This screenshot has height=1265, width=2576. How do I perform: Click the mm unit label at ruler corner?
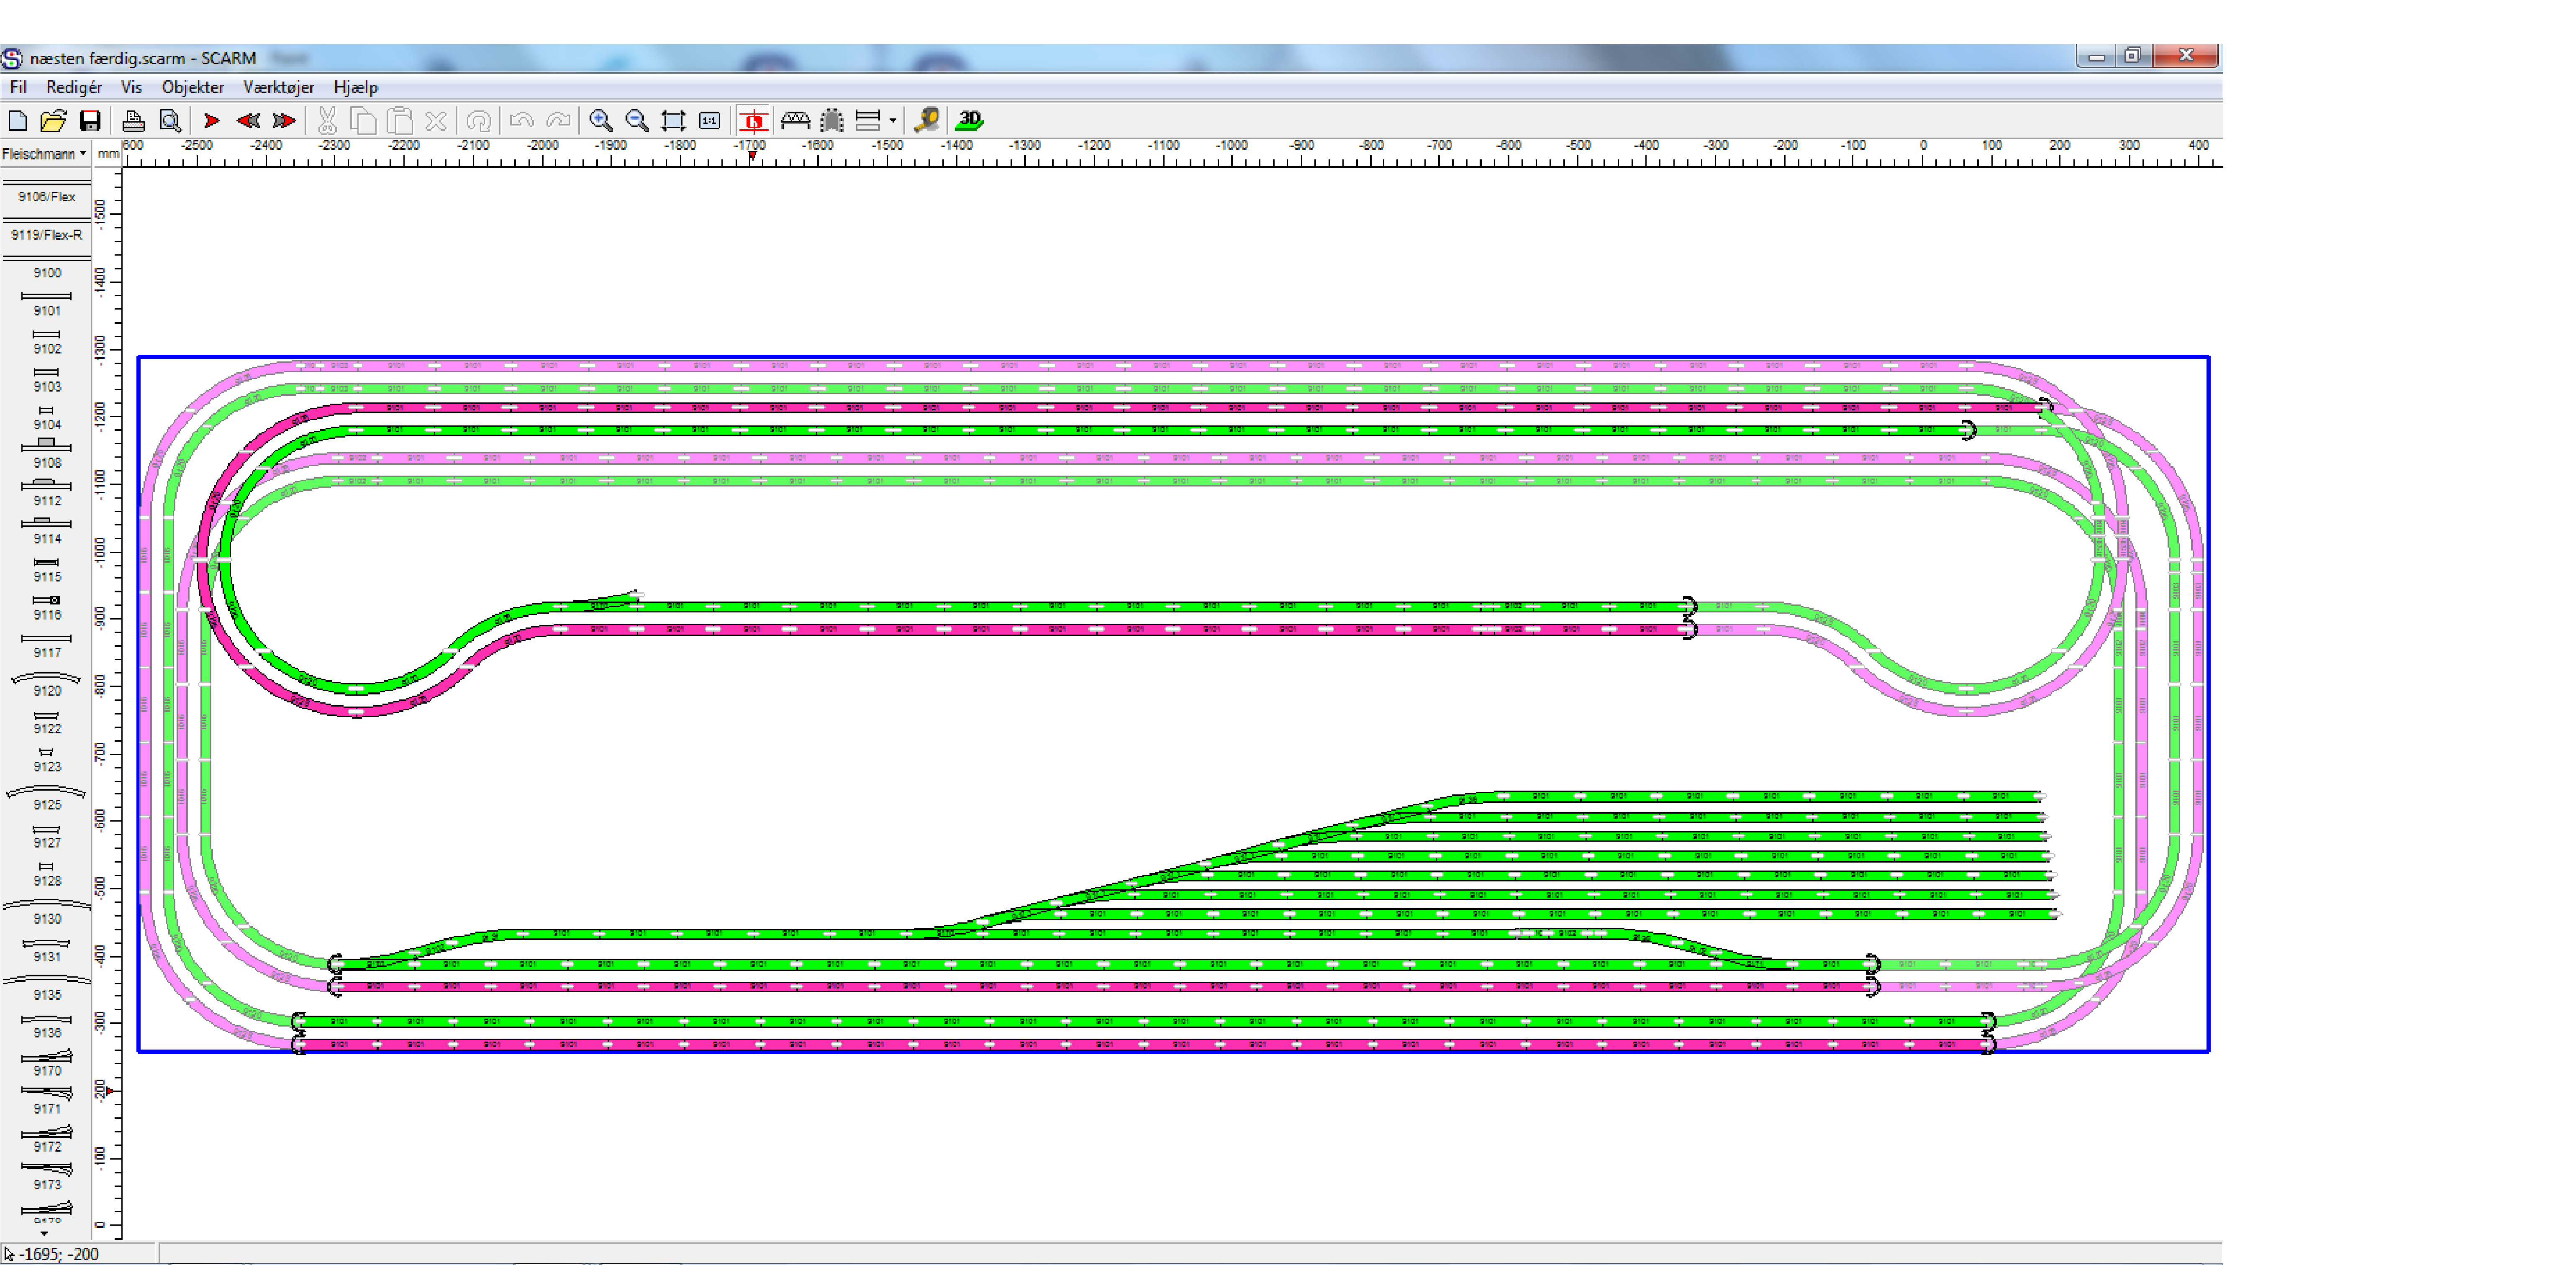click(108, 154)
